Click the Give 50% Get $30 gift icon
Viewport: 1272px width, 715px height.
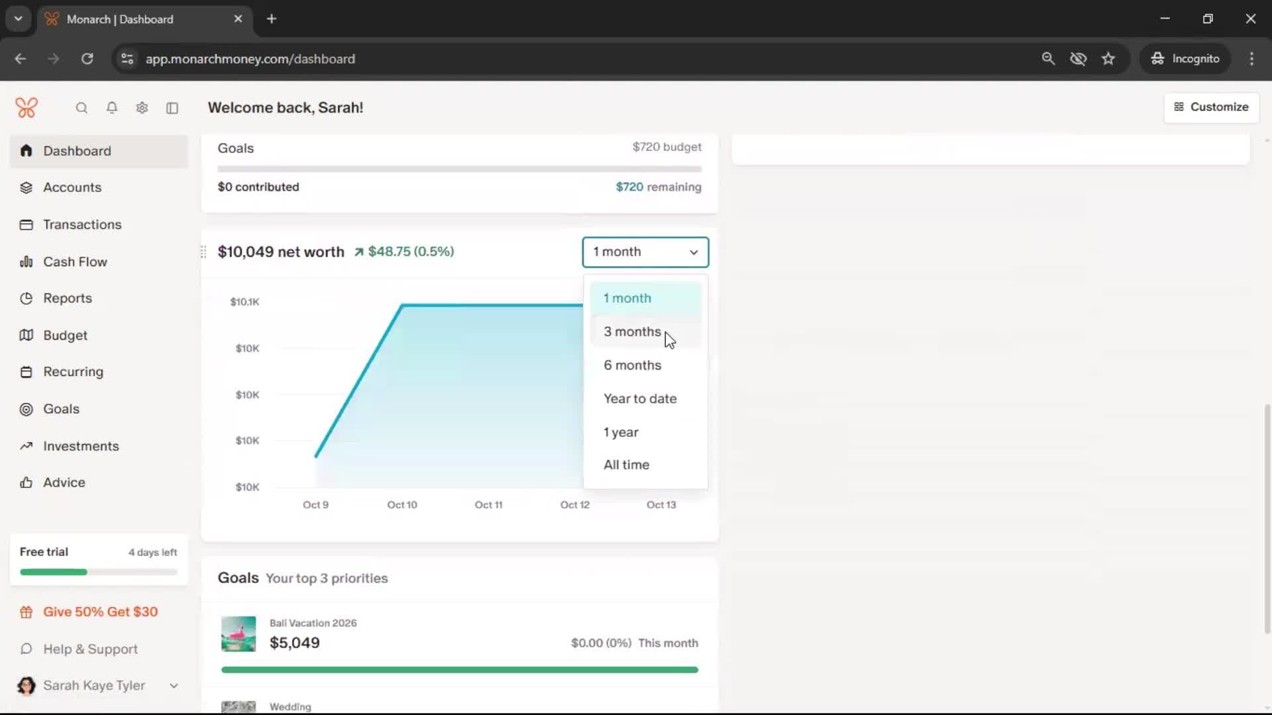pyautogui.click(x=26, y=612)
